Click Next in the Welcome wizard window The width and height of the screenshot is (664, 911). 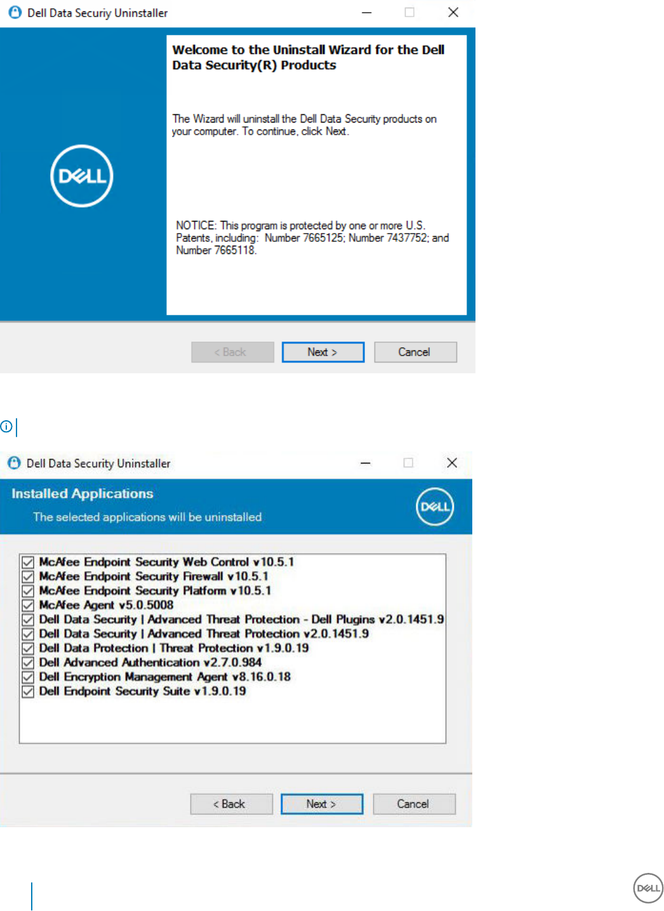tap(322, 352)
